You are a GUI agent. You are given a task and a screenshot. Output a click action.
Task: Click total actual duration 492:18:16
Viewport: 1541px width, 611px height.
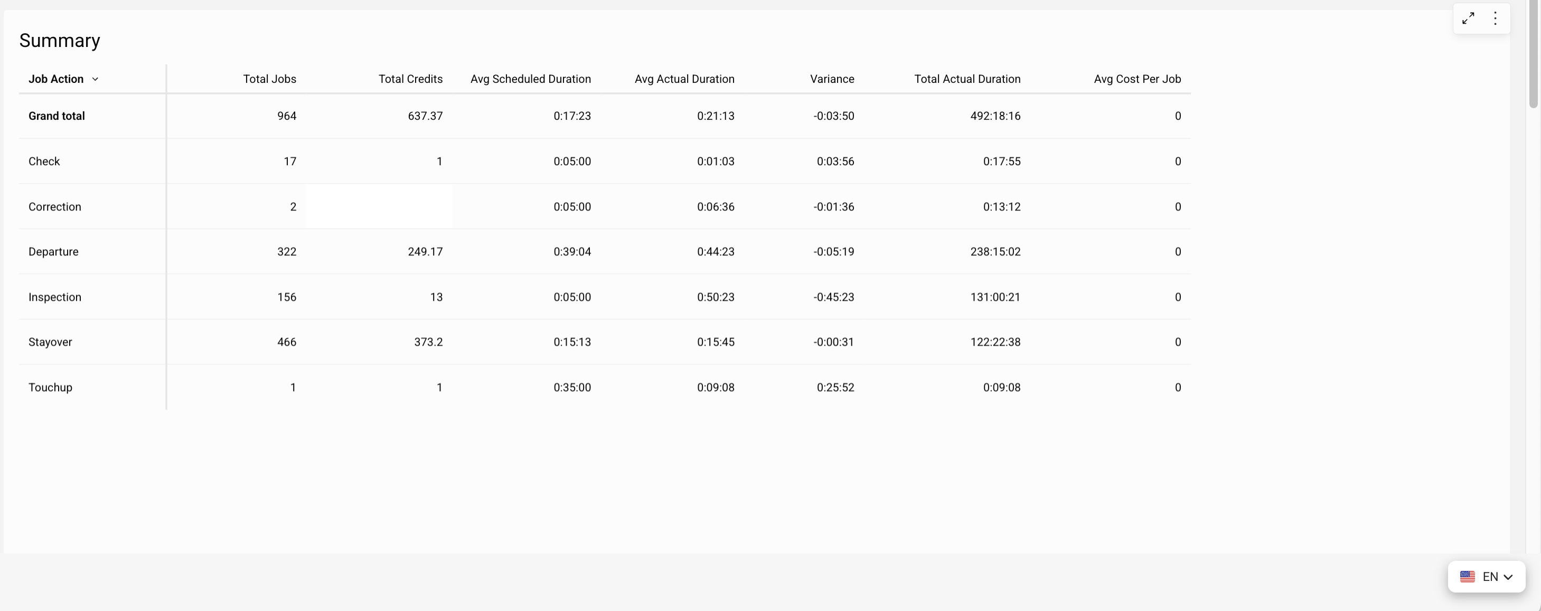coord(995,116)
